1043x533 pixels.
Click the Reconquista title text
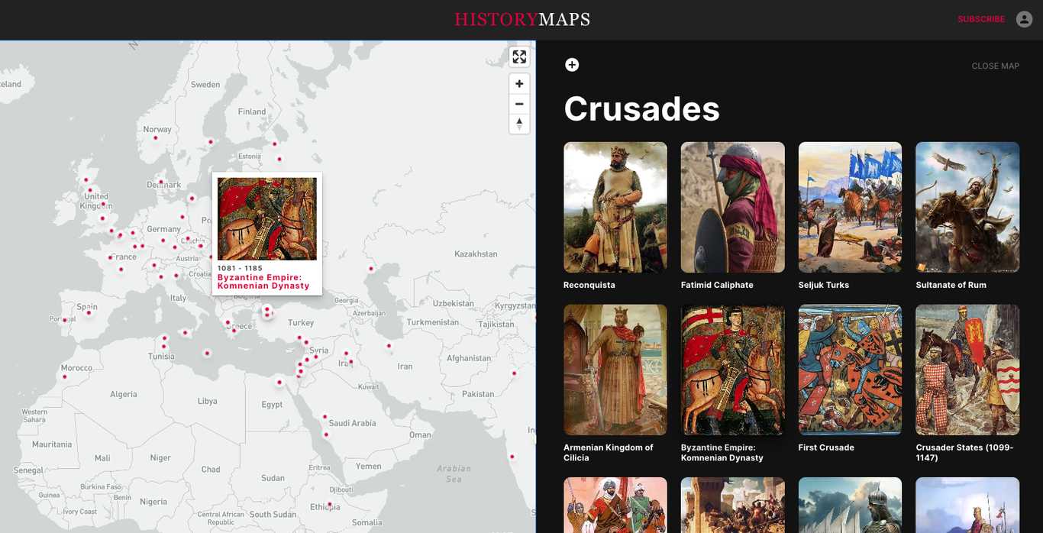(x=589, y=285)
